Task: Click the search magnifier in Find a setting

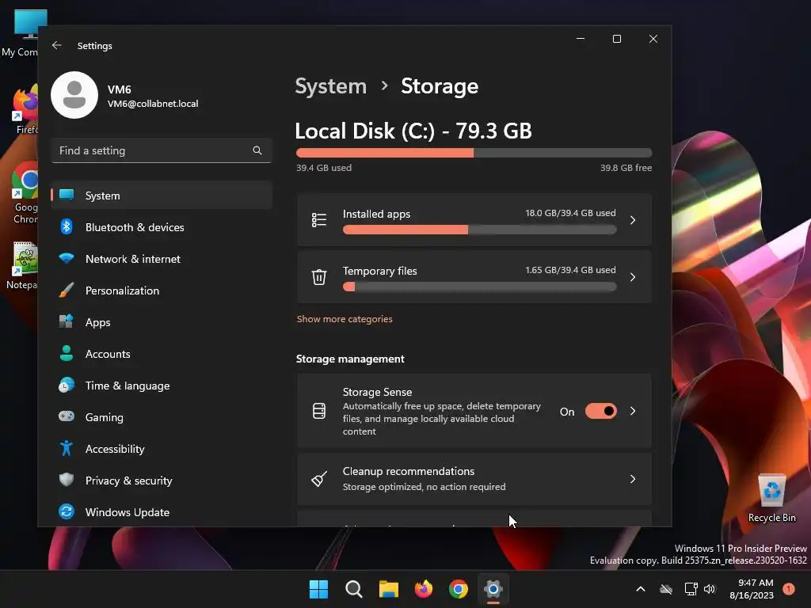Action: tap(257, 150)
